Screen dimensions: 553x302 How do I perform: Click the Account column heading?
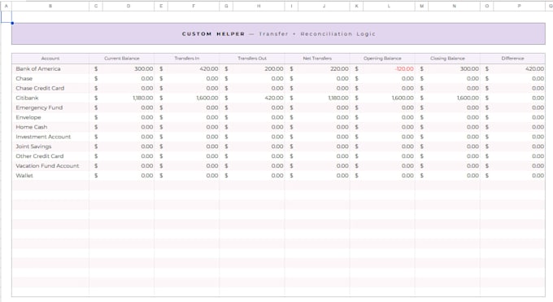coord(50,59)
